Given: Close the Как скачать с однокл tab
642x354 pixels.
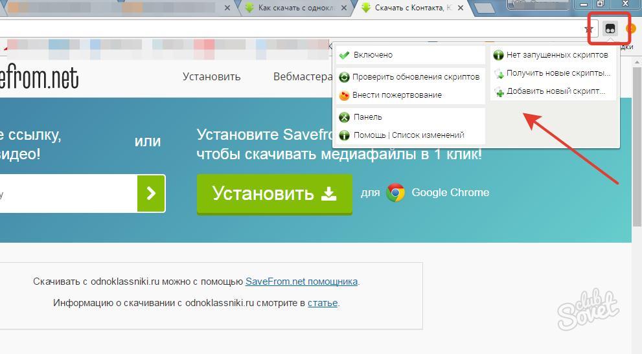Looking at the screenshot, I should pos(344,8).
